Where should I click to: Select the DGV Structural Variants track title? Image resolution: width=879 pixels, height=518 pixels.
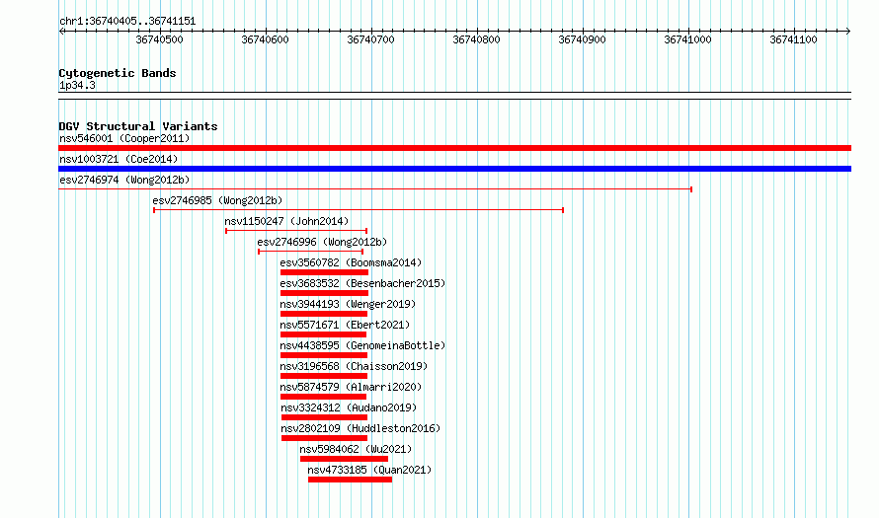click(138, 126)
